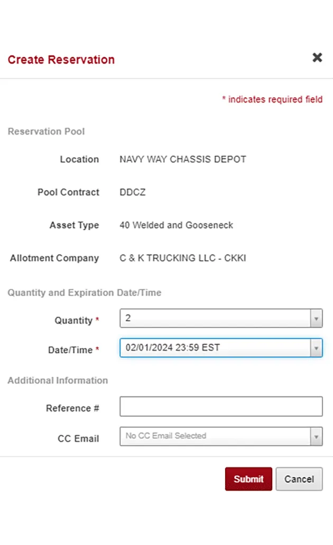The width and height of the screenshot is (333, 545).
Task: Click the NAVY WAY CHASSIS DEPOT location text
Action: [x=183, y=159]
